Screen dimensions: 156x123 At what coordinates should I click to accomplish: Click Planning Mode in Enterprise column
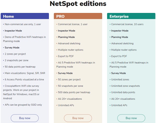120,37
